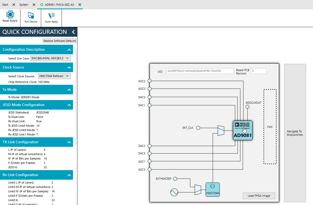This screenshot has width=313, height=205.
Task: Click the Link0 L (# of Lanes) row
Action: (31, 183)
